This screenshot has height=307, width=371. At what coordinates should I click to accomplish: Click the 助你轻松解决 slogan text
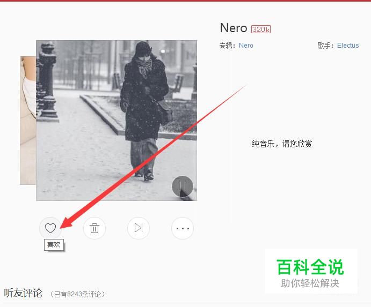click(x=310, y=283)
